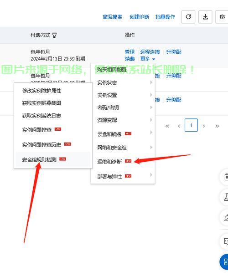Open the gear settings icon
228x276 pixels.
(222, 17)
